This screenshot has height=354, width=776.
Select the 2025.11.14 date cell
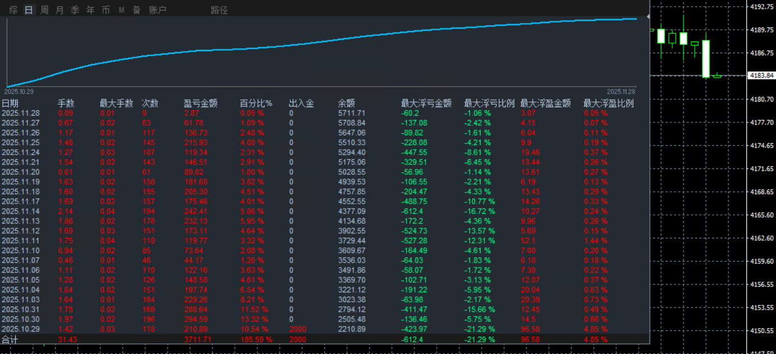tap(21, 211)
